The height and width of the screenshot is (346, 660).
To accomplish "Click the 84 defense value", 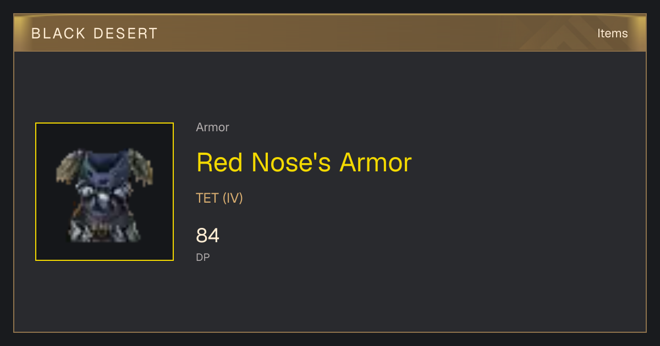I will 208,236.
